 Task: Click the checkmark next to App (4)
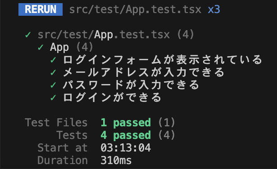coord(41,47)
